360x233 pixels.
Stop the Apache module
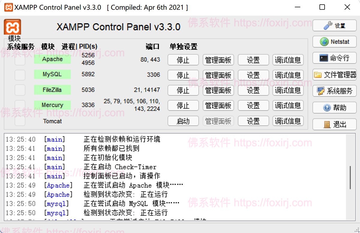pos(183,60)
